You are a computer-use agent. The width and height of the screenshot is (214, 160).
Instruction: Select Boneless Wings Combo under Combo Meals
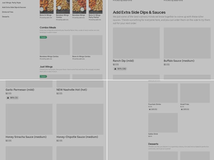[x=55, y=47]
